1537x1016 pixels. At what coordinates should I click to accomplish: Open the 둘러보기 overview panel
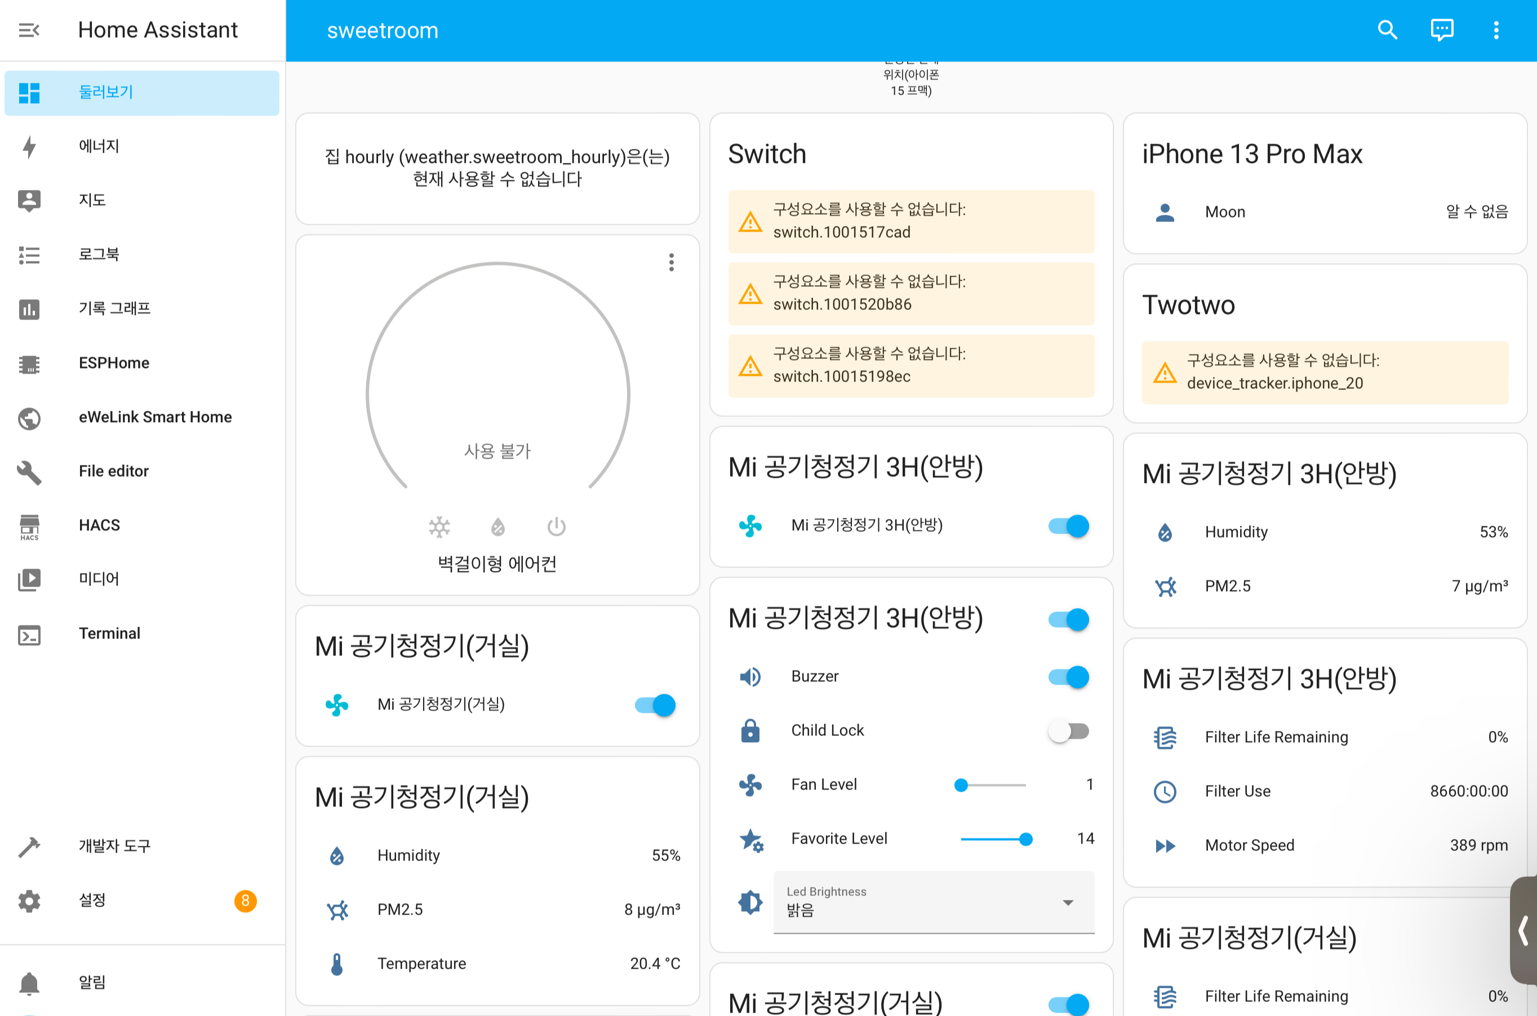[x=142, y=92]
